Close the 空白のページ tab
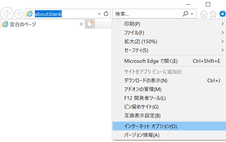This screenshot has width=226, height=142. 81,24
